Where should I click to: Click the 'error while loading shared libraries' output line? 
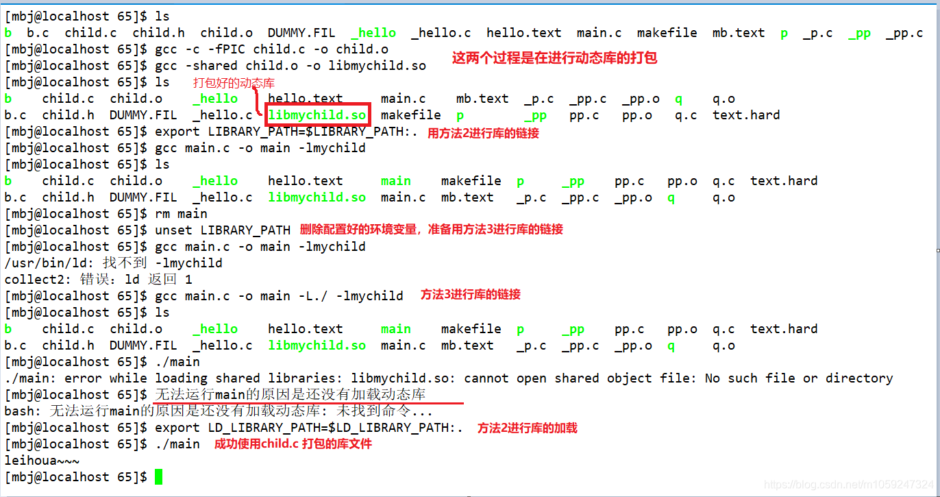point(449,378)
